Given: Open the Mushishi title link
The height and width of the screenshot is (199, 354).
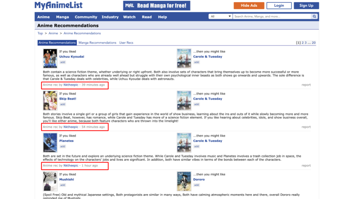Looking at the screenshot, I should (x=67, y=179).
